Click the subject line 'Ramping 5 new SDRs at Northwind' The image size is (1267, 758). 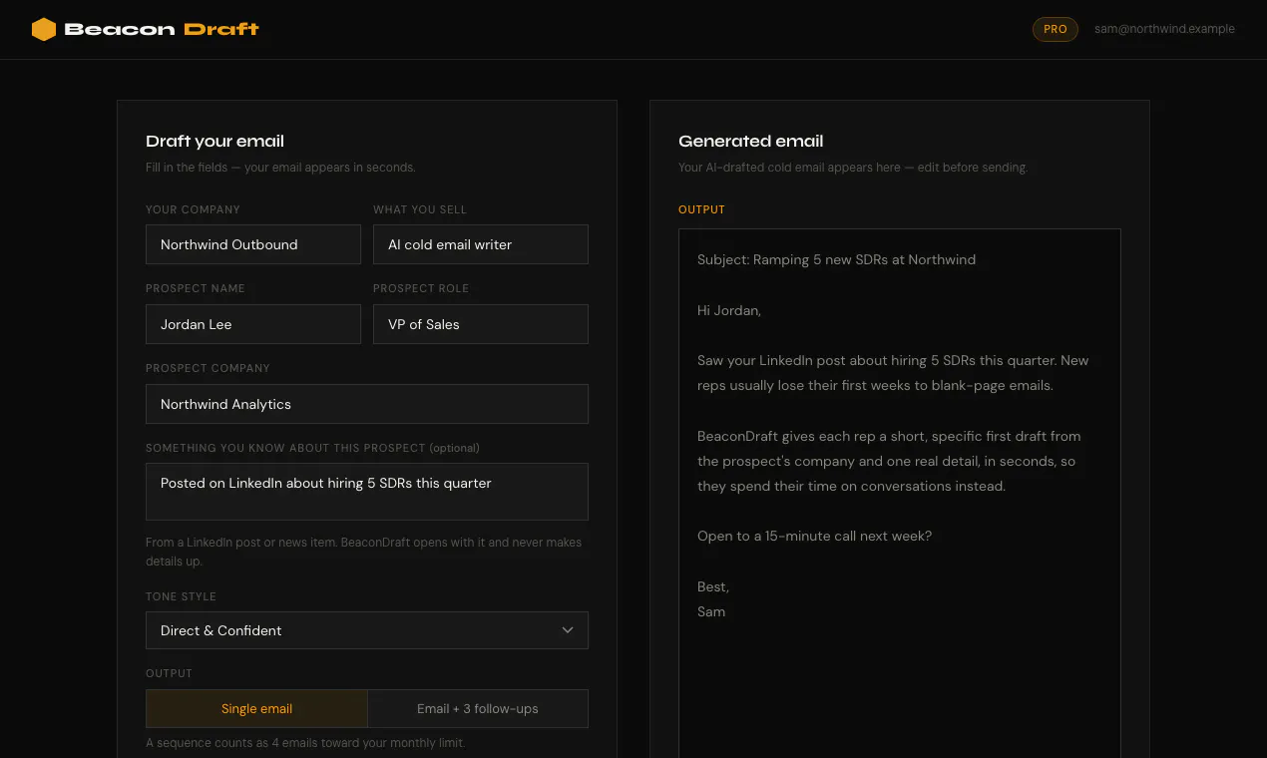pos(836,259)
